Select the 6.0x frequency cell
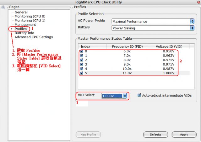This screenshot has width=201, height=142. click(x=127, y=51)
